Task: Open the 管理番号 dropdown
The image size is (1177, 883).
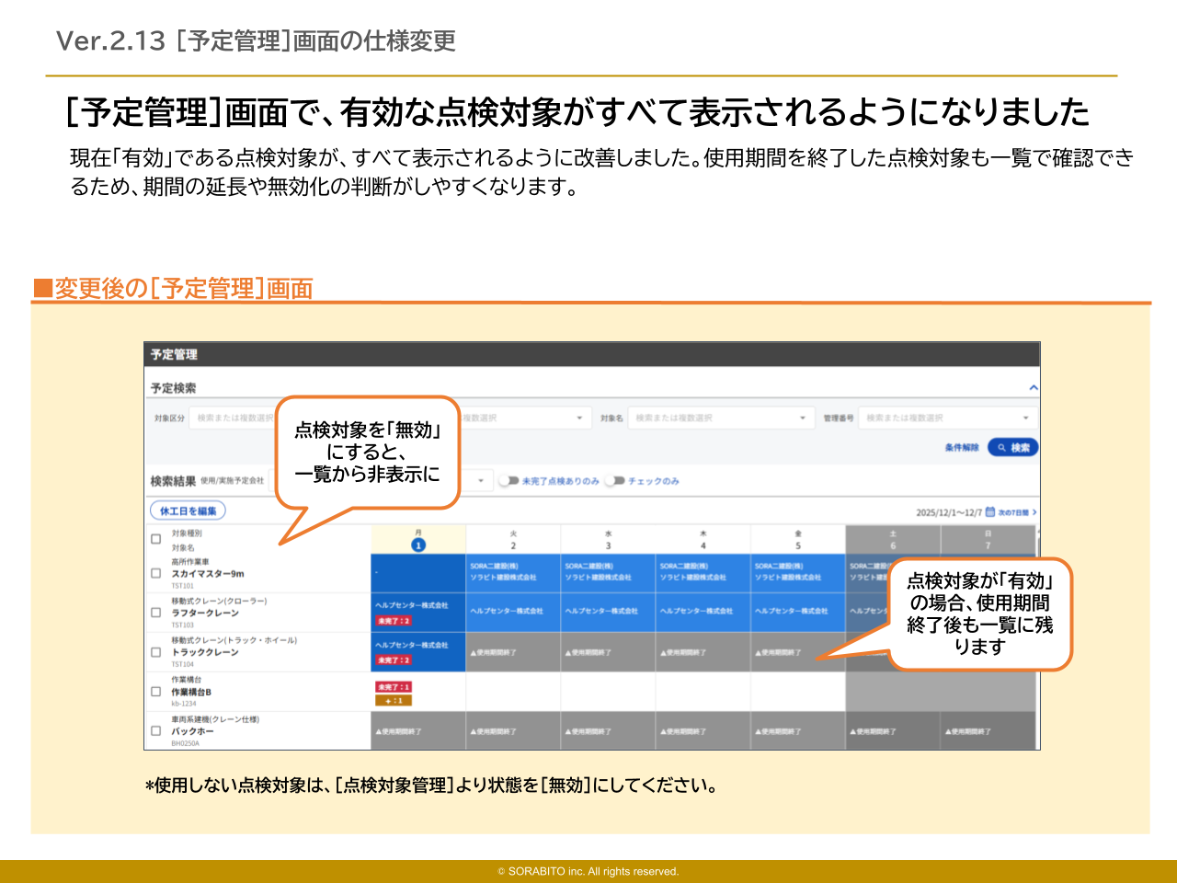Action: pos(947,419)
